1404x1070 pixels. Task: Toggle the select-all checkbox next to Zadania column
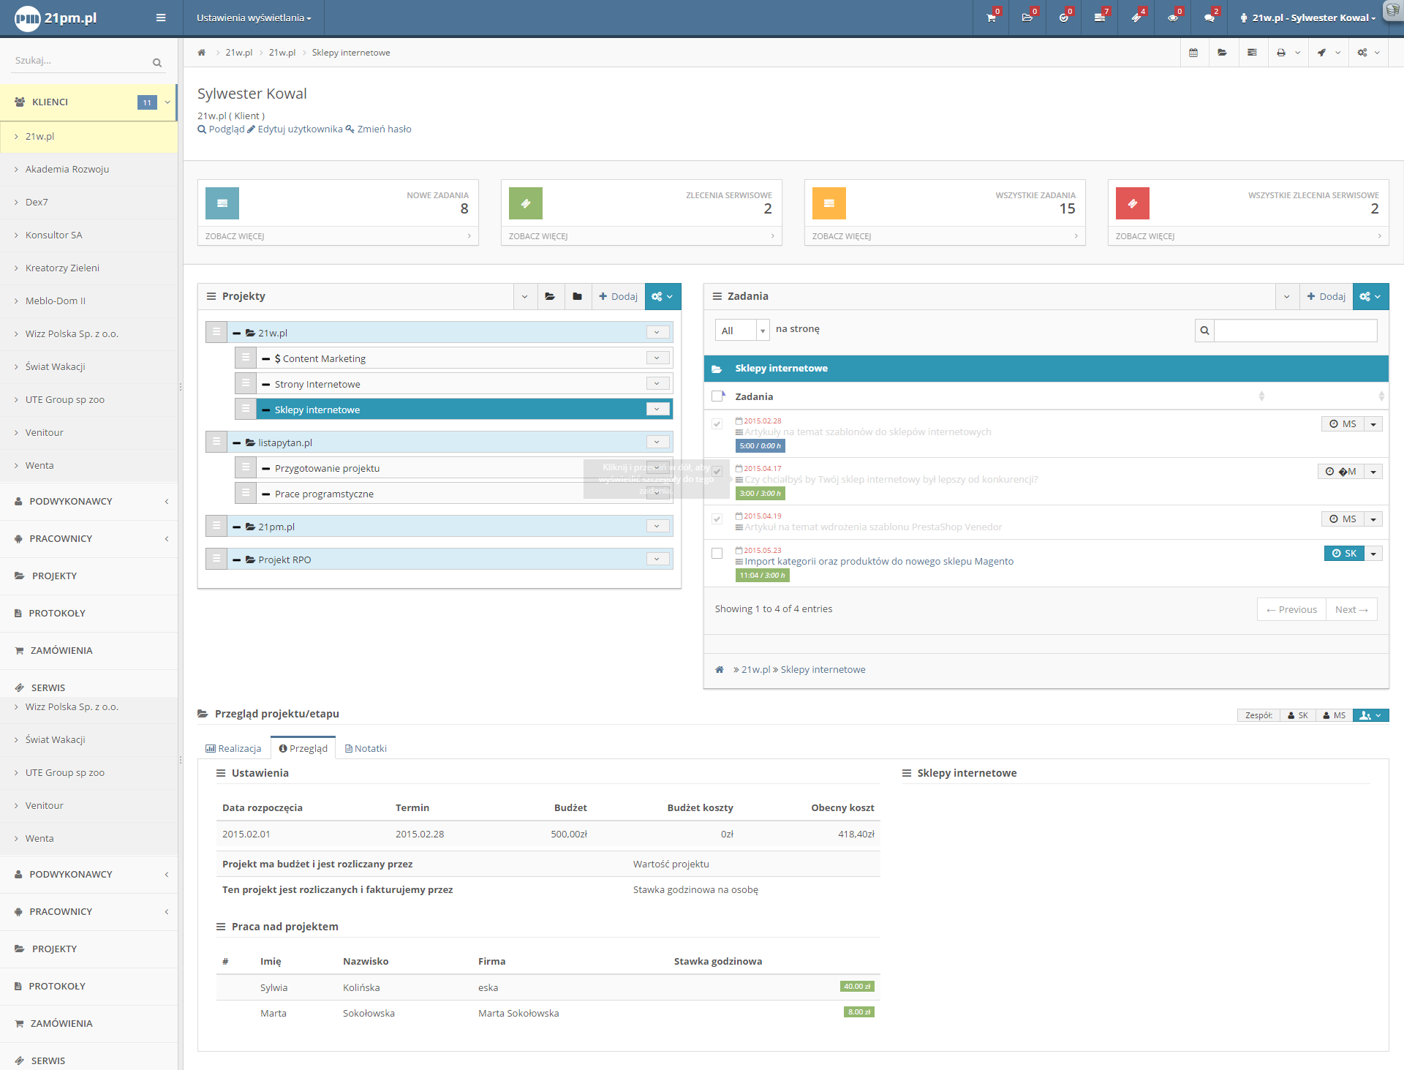[717, 396]
